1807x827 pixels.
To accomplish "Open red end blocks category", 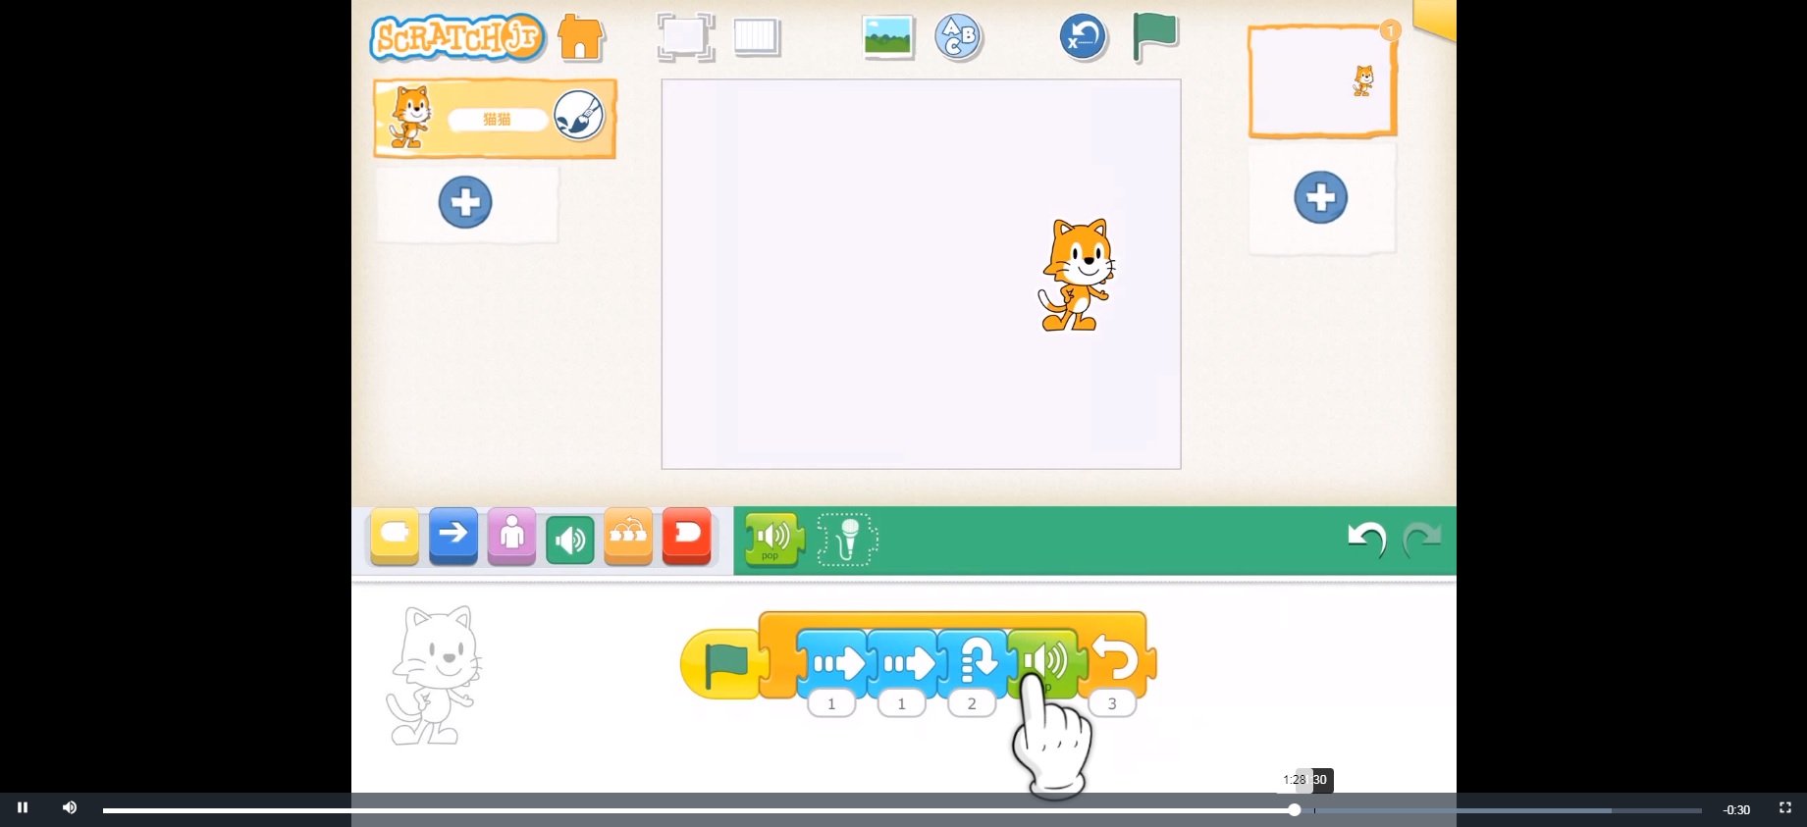I will coord(687,536).
